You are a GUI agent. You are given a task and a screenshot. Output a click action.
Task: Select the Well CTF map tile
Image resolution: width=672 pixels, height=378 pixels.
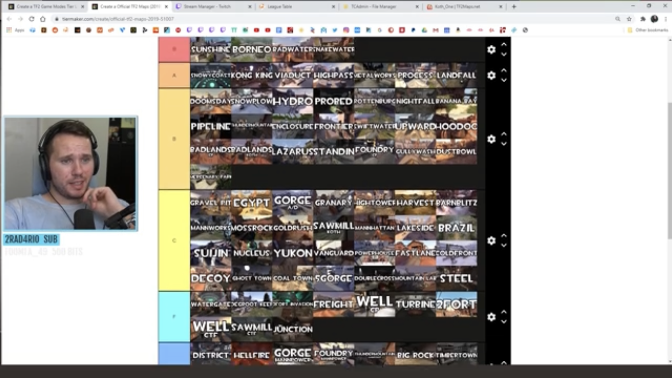tap(211, 330)
